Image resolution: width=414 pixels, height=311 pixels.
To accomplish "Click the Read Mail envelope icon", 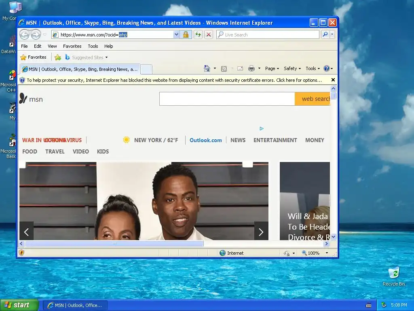I will [x=240, y=68].
